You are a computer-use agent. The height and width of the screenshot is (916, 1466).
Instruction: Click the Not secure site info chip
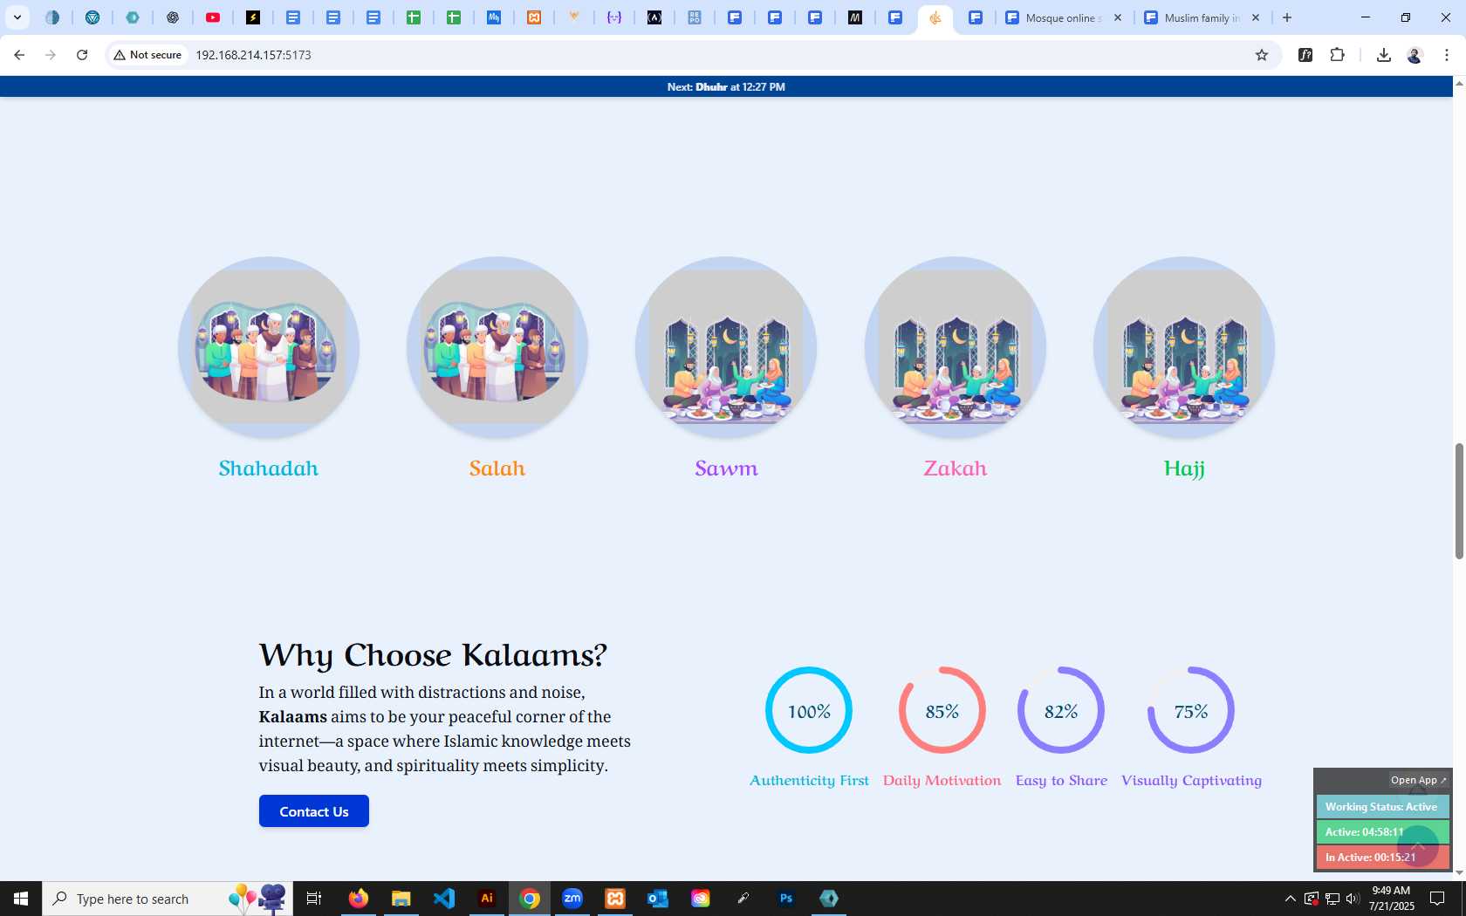147,55
